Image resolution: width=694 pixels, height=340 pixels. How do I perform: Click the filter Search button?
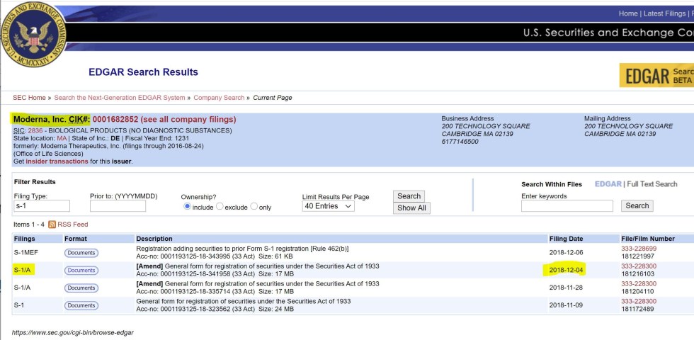click(x=409, y=196)
